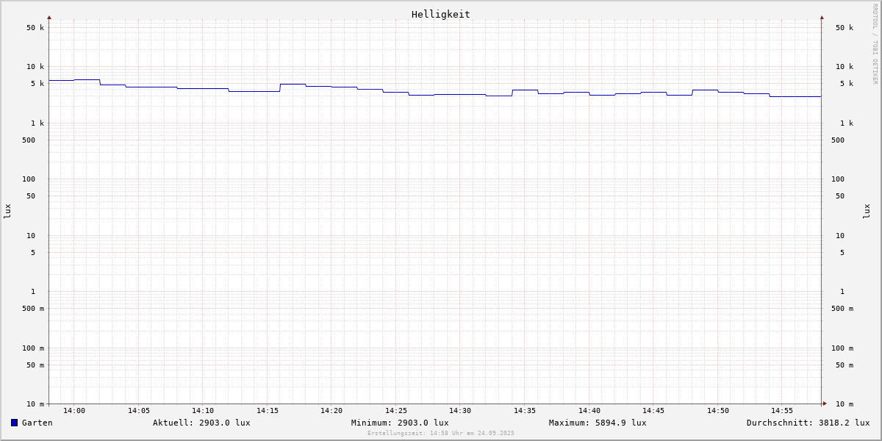Click the RRDTOOL / TOBI OETIKER watermark

pyautogui.click(x=875, y=44)
